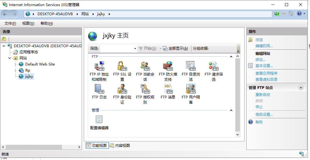
Task: Open FTP 目录浏览 feature
Action: coord(191,71)
